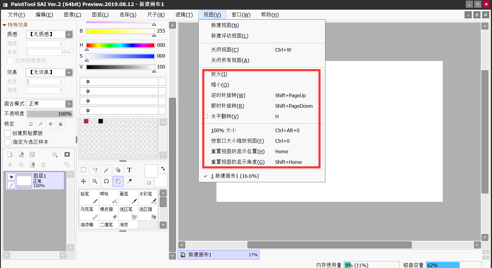Viewport: 492px width, 268px height.
Task: Toggle 水平翻转 checkbox in view menu
Action: pos(206,116)
